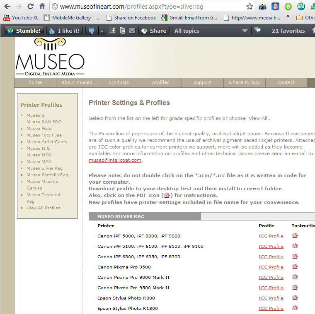The image size is (315, 314).
Task: Click the museo@intelicoat.com email link
Action: [115, 160]
